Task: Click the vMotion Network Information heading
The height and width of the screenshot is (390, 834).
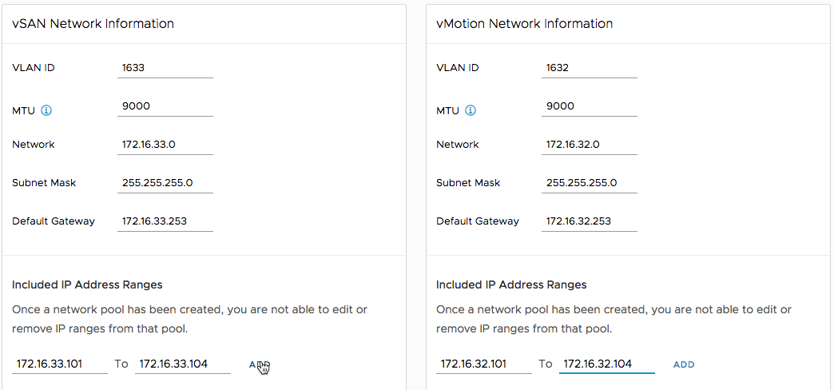Action: [524, 24]
